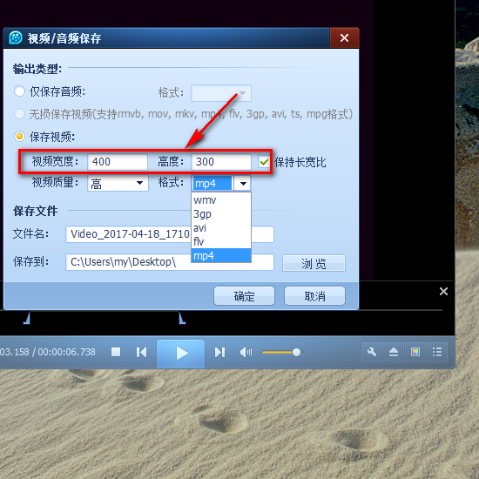Click the left clip start marker
This screenshot has width=479, height=479.
[27, 318]
